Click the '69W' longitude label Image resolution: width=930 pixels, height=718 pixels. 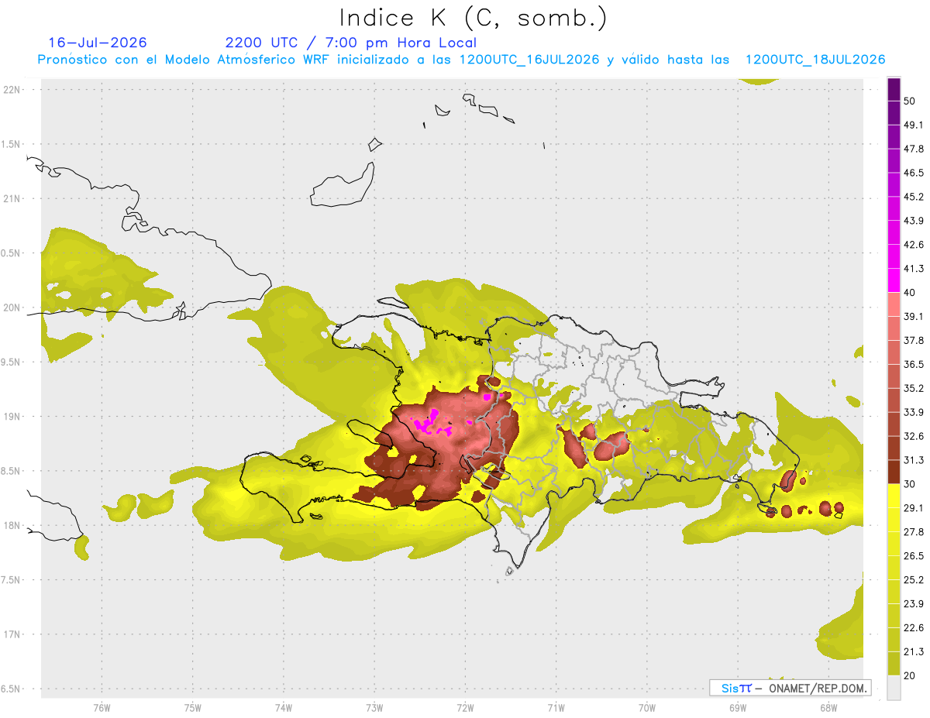738,708
